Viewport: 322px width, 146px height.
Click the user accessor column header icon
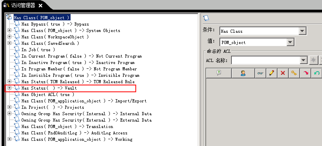[x=243, y=73]
